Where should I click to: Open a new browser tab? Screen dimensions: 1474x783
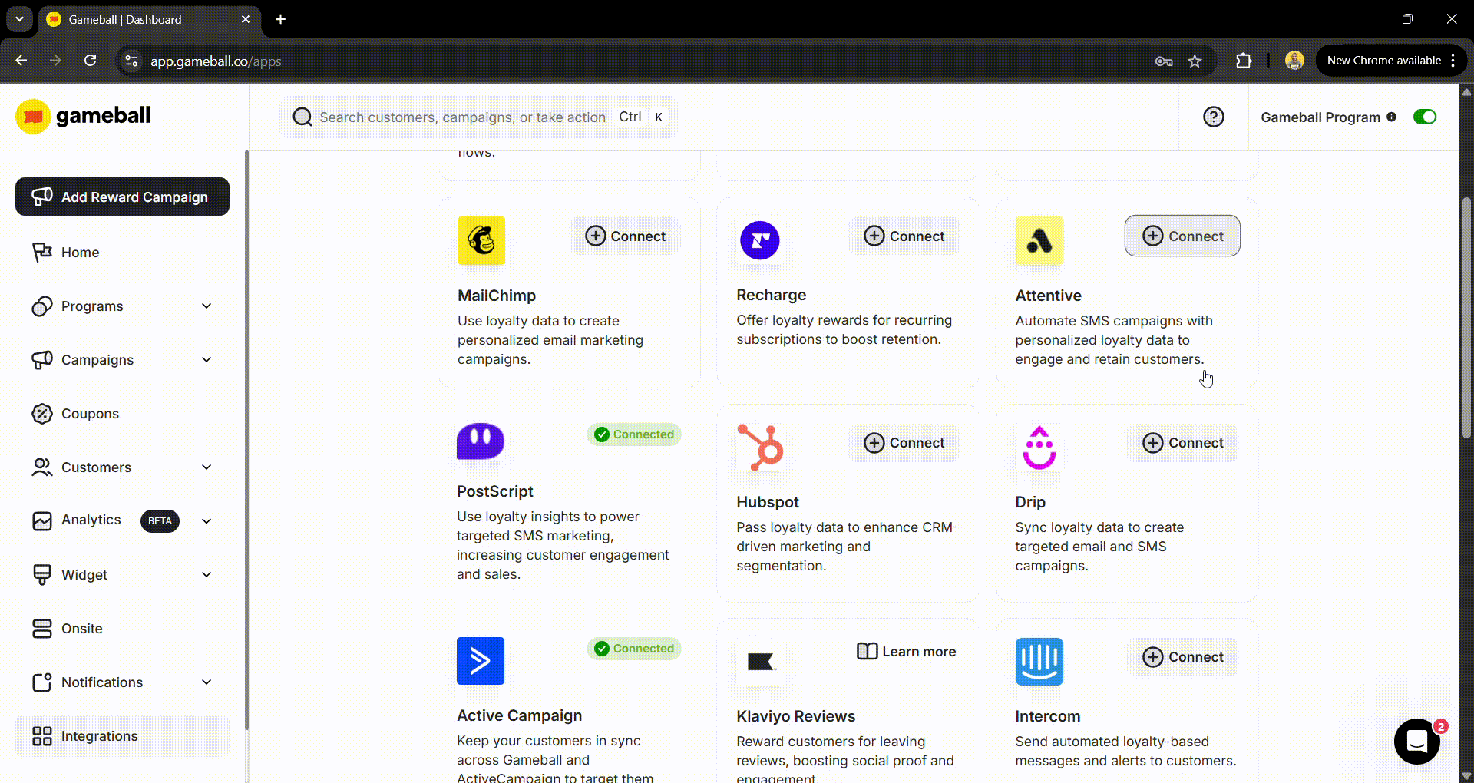coord(280,19)
